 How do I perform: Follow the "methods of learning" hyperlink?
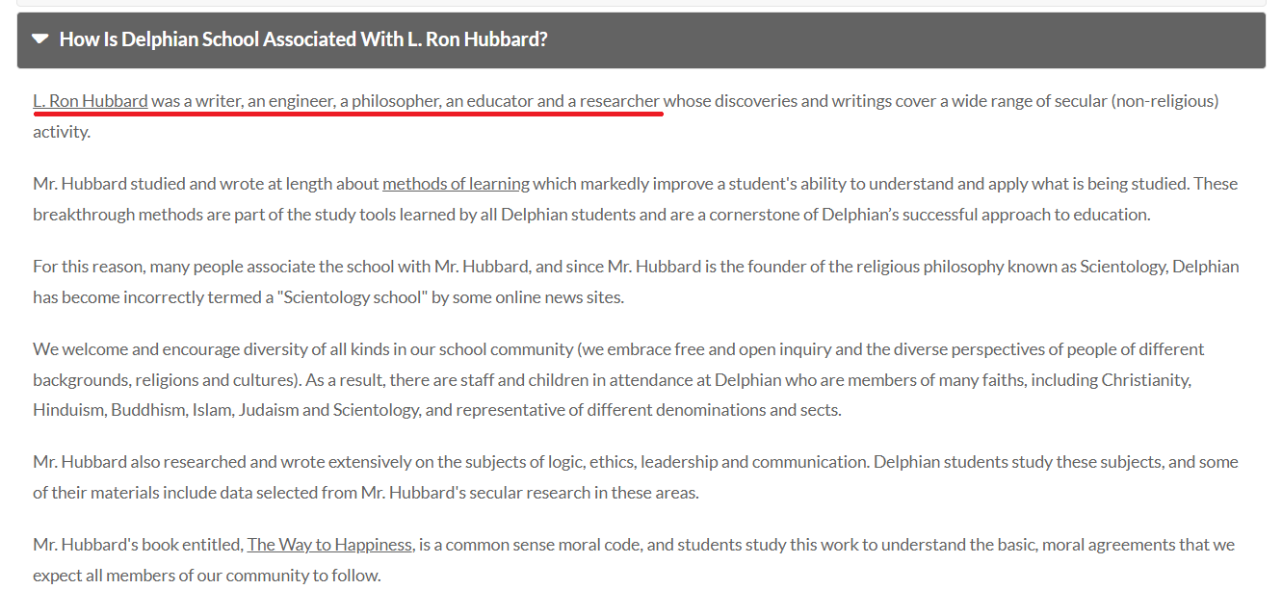click(456, 183)
